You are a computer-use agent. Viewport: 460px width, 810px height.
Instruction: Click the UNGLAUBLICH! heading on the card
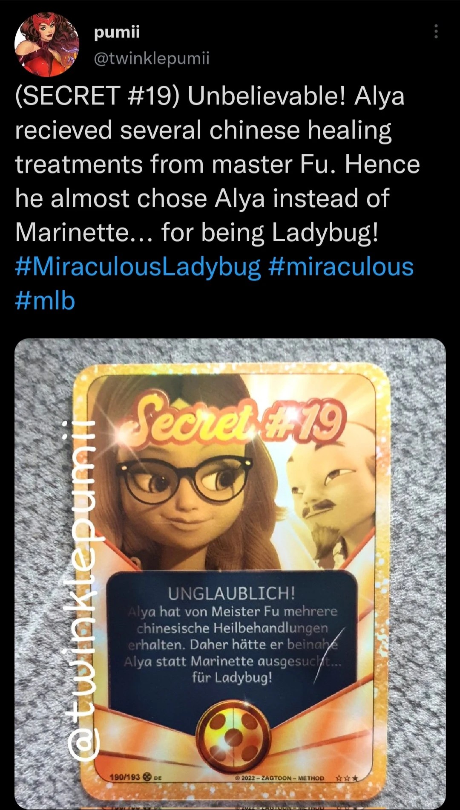coord(231,593)
